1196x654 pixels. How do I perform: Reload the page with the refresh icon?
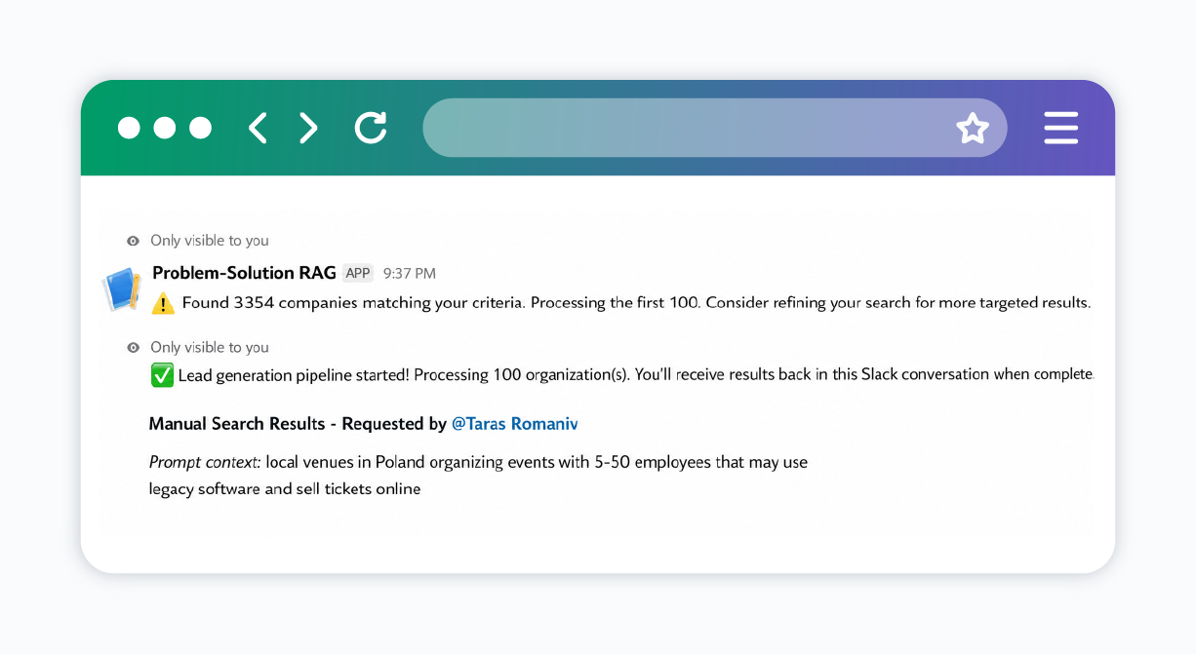point(371,128)
